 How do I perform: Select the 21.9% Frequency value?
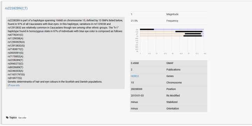point(134,21)
